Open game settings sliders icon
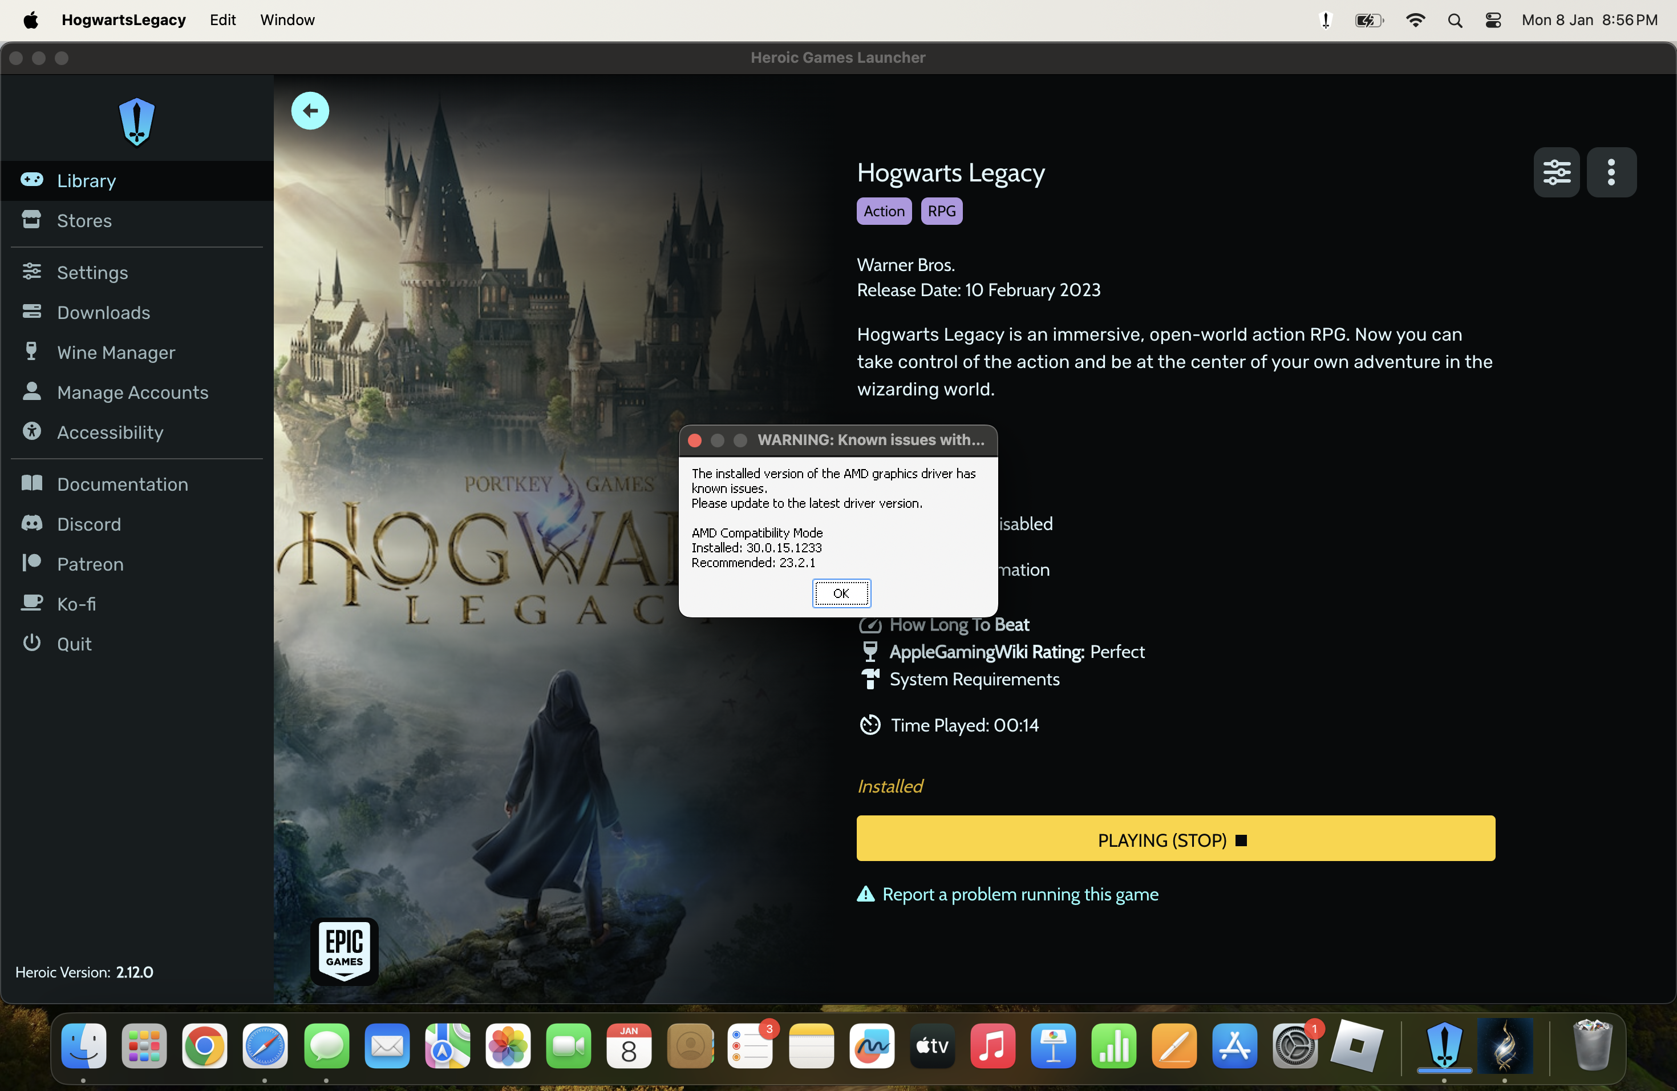The image size is (1677, 1091). coord(1557,172)
